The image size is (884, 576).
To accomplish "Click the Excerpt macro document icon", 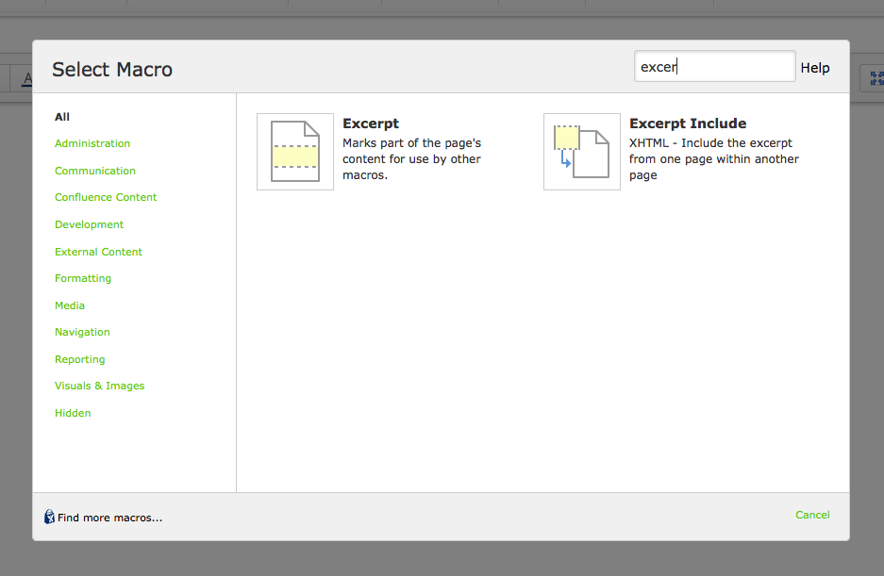I will [295, 152].
